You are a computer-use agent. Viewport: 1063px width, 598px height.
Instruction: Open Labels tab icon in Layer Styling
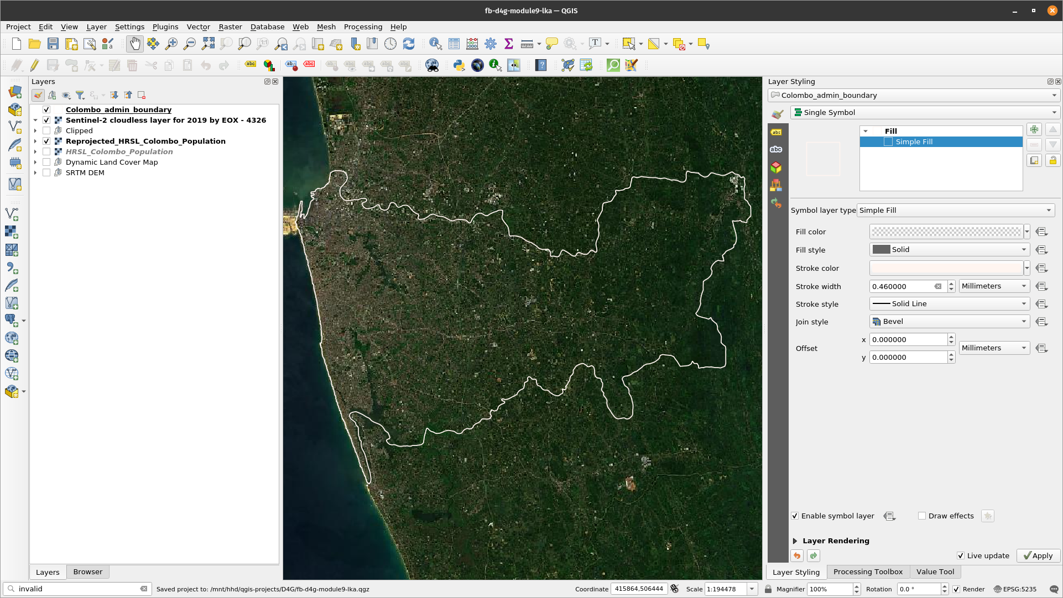pyautogui.click(x=777, y=132)
